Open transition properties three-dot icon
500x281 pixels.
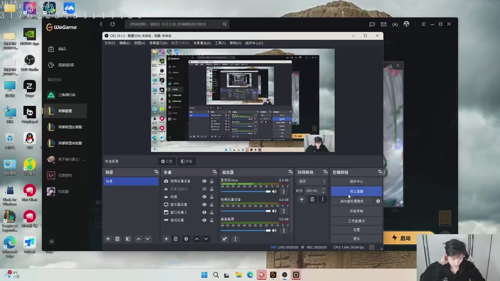pos(322,199)
